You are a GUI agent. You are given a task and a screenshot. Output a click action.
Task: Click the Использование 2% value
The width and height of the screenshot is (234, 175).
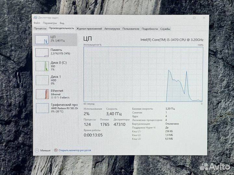coord(86,114)
